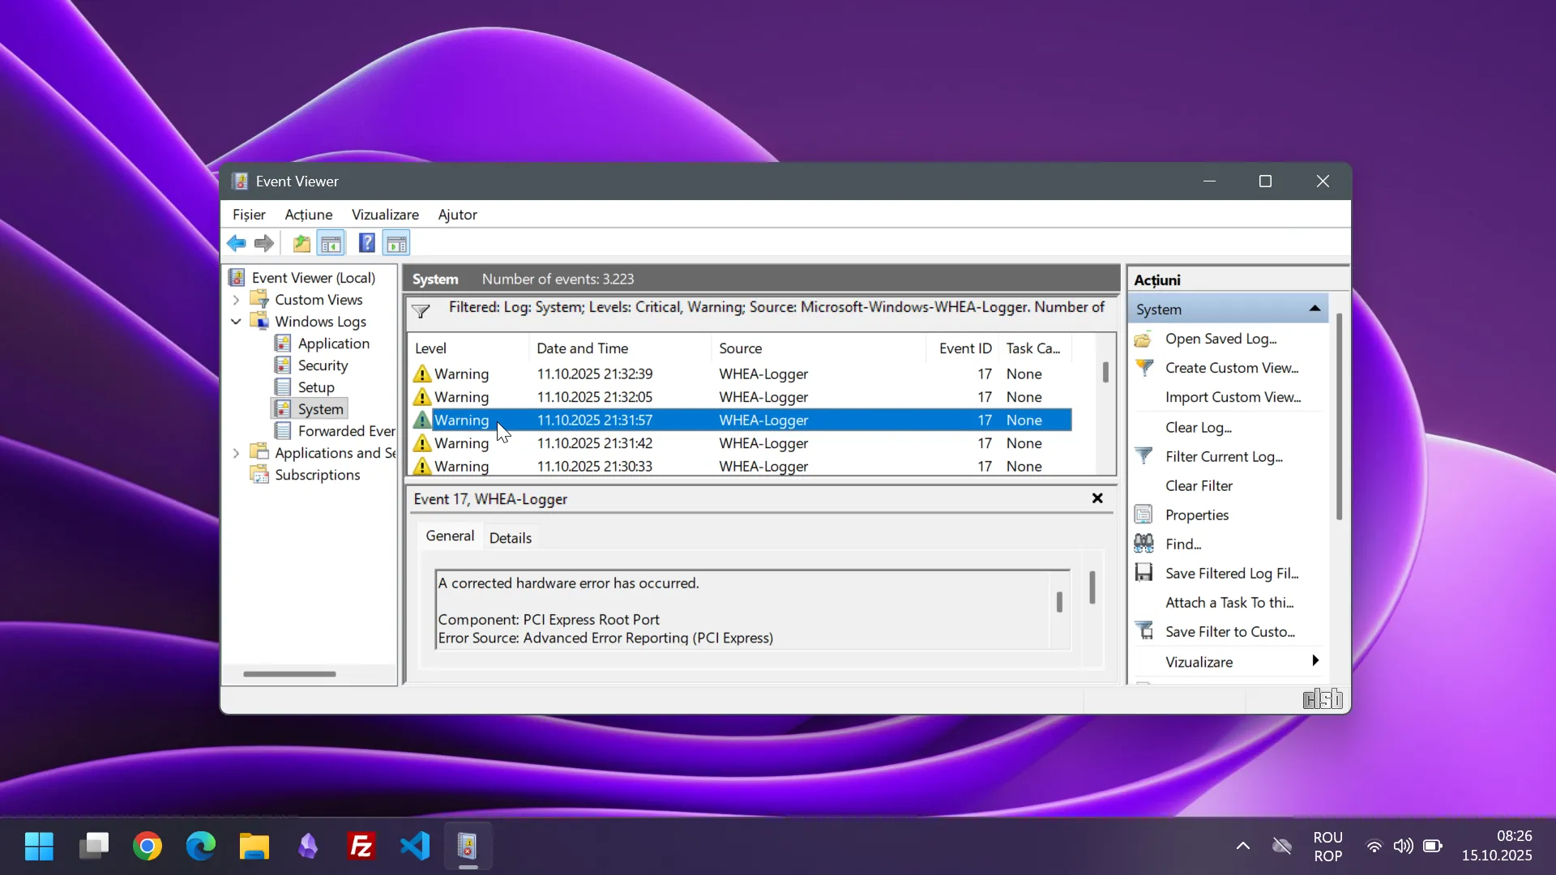The width and height of the screenshot is (1556, 875).
Task: Click the Back arrow toolbar icon
Action: [236, 243]
